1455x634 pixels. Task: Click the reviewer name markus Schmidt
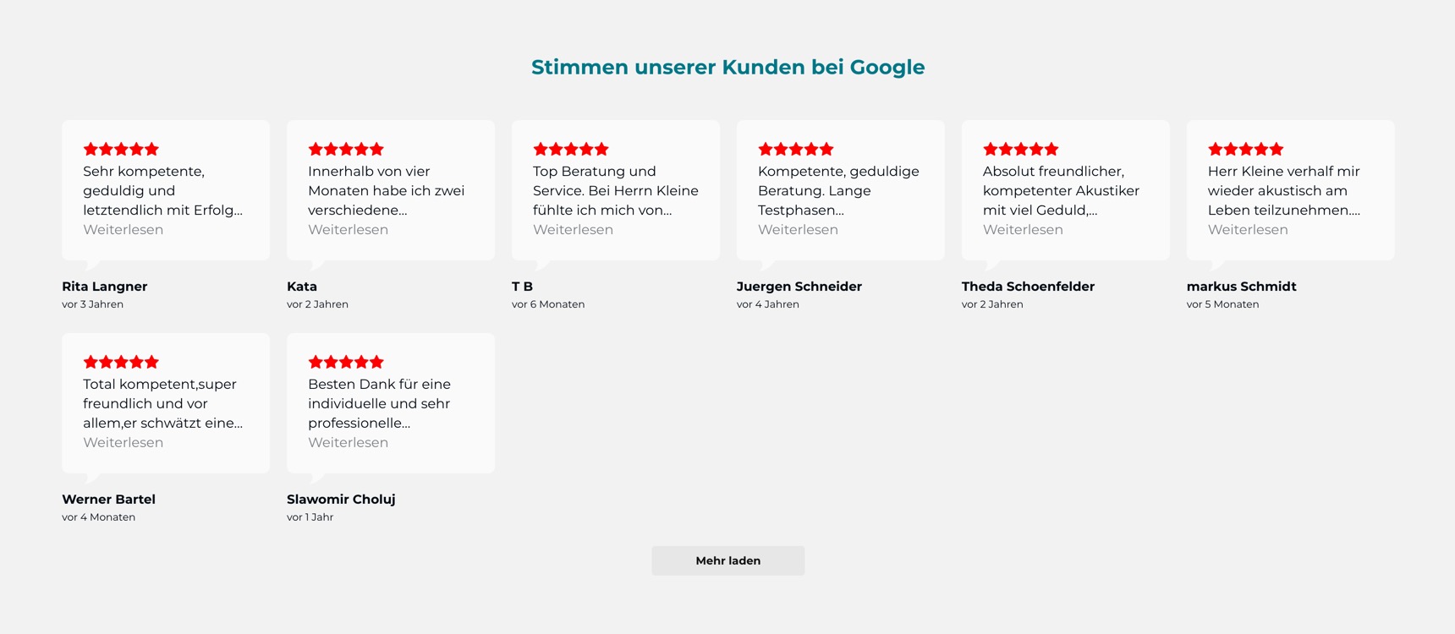coord(1242,287)
